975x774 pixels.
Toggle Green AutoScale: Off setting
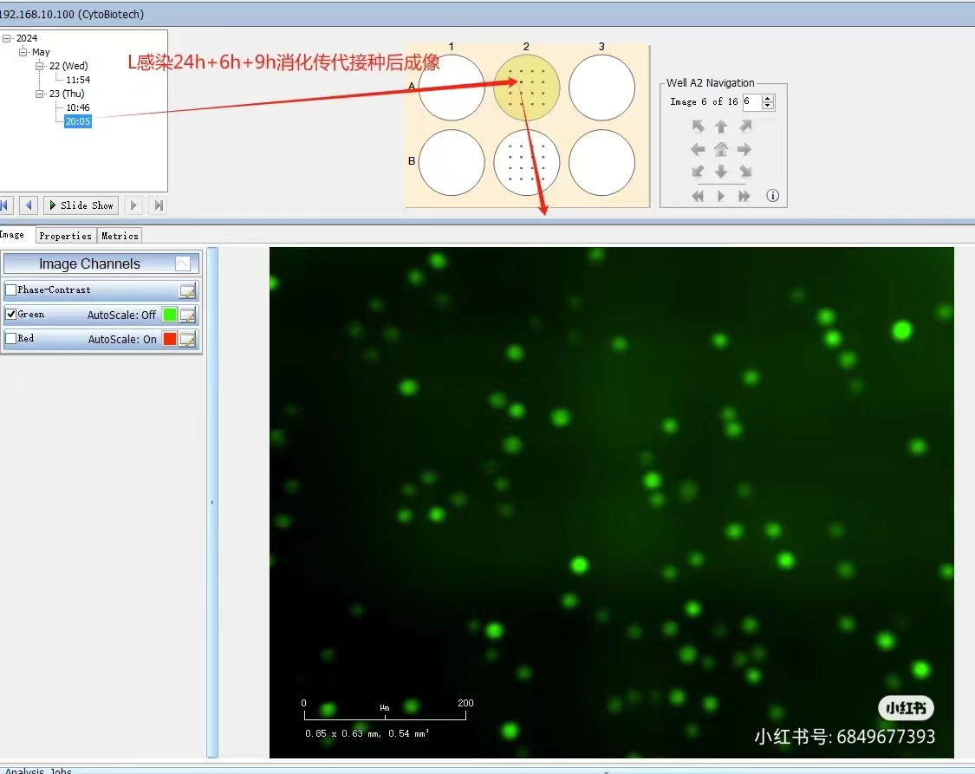pyautogui.click(x=121, y=315)
